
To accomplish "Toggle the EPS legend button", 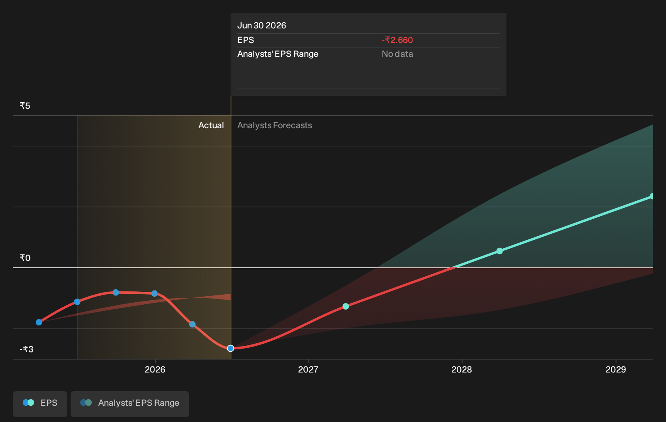I will (x=40, y=404).
